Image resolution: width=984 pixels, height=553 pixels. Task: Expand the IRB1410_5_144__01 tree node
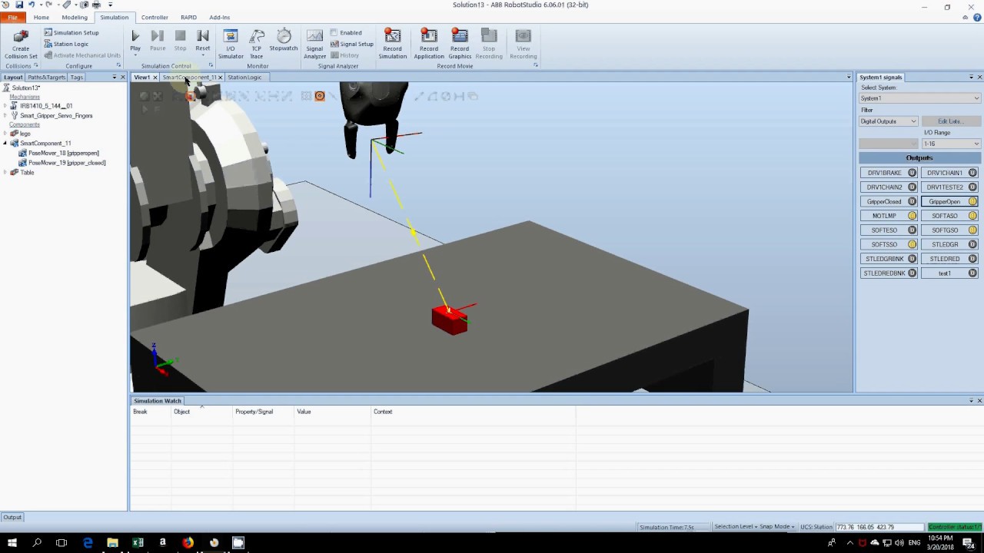point(5,106)
